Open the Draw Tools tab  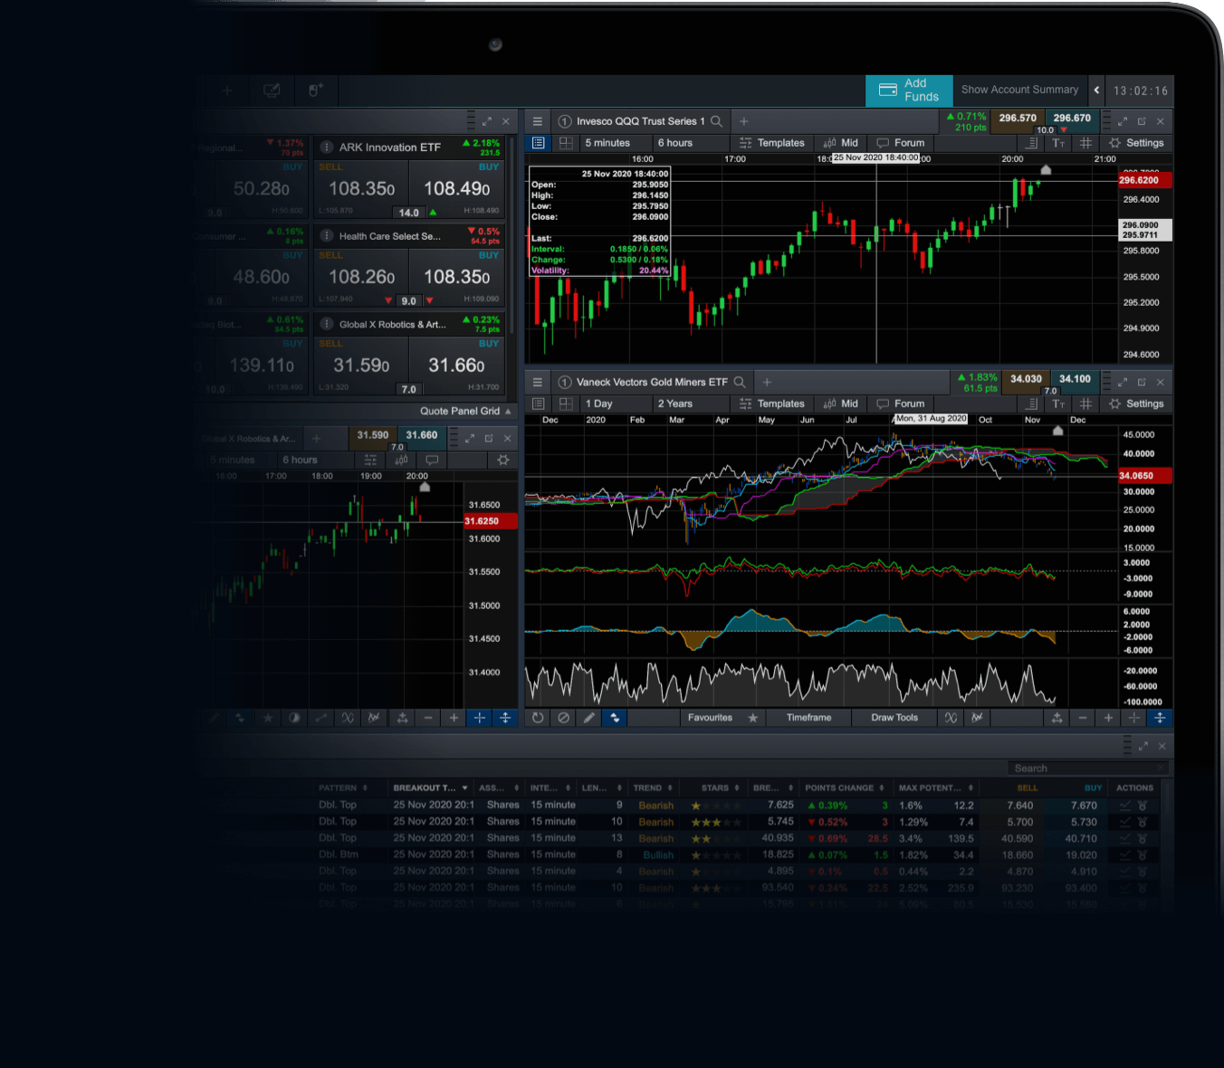[x=894, y=718]
